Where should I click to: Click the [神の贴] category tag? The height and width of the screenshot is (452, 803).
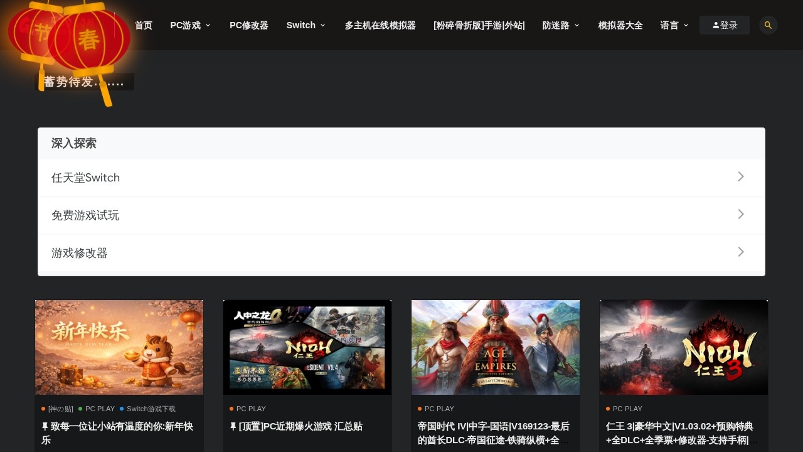pos(60,409)
